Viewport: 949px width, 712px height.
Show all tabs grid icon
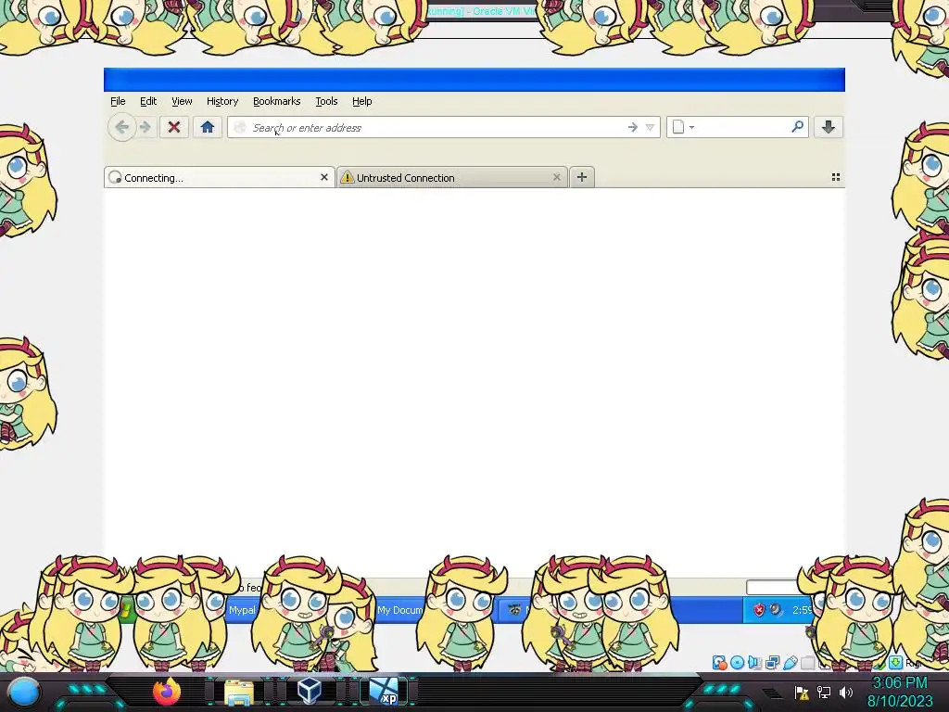point(836,177)
